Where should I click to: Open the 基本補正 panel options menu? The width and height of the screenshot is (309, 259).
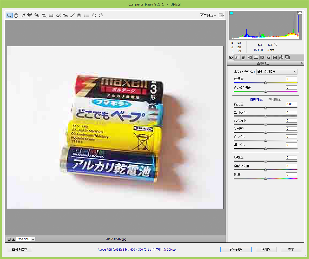tap(301, 64)
